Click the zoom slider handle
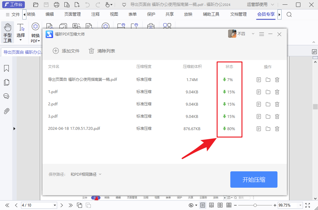The width and height of the screenshot is (318, 210). coord(255,205)
